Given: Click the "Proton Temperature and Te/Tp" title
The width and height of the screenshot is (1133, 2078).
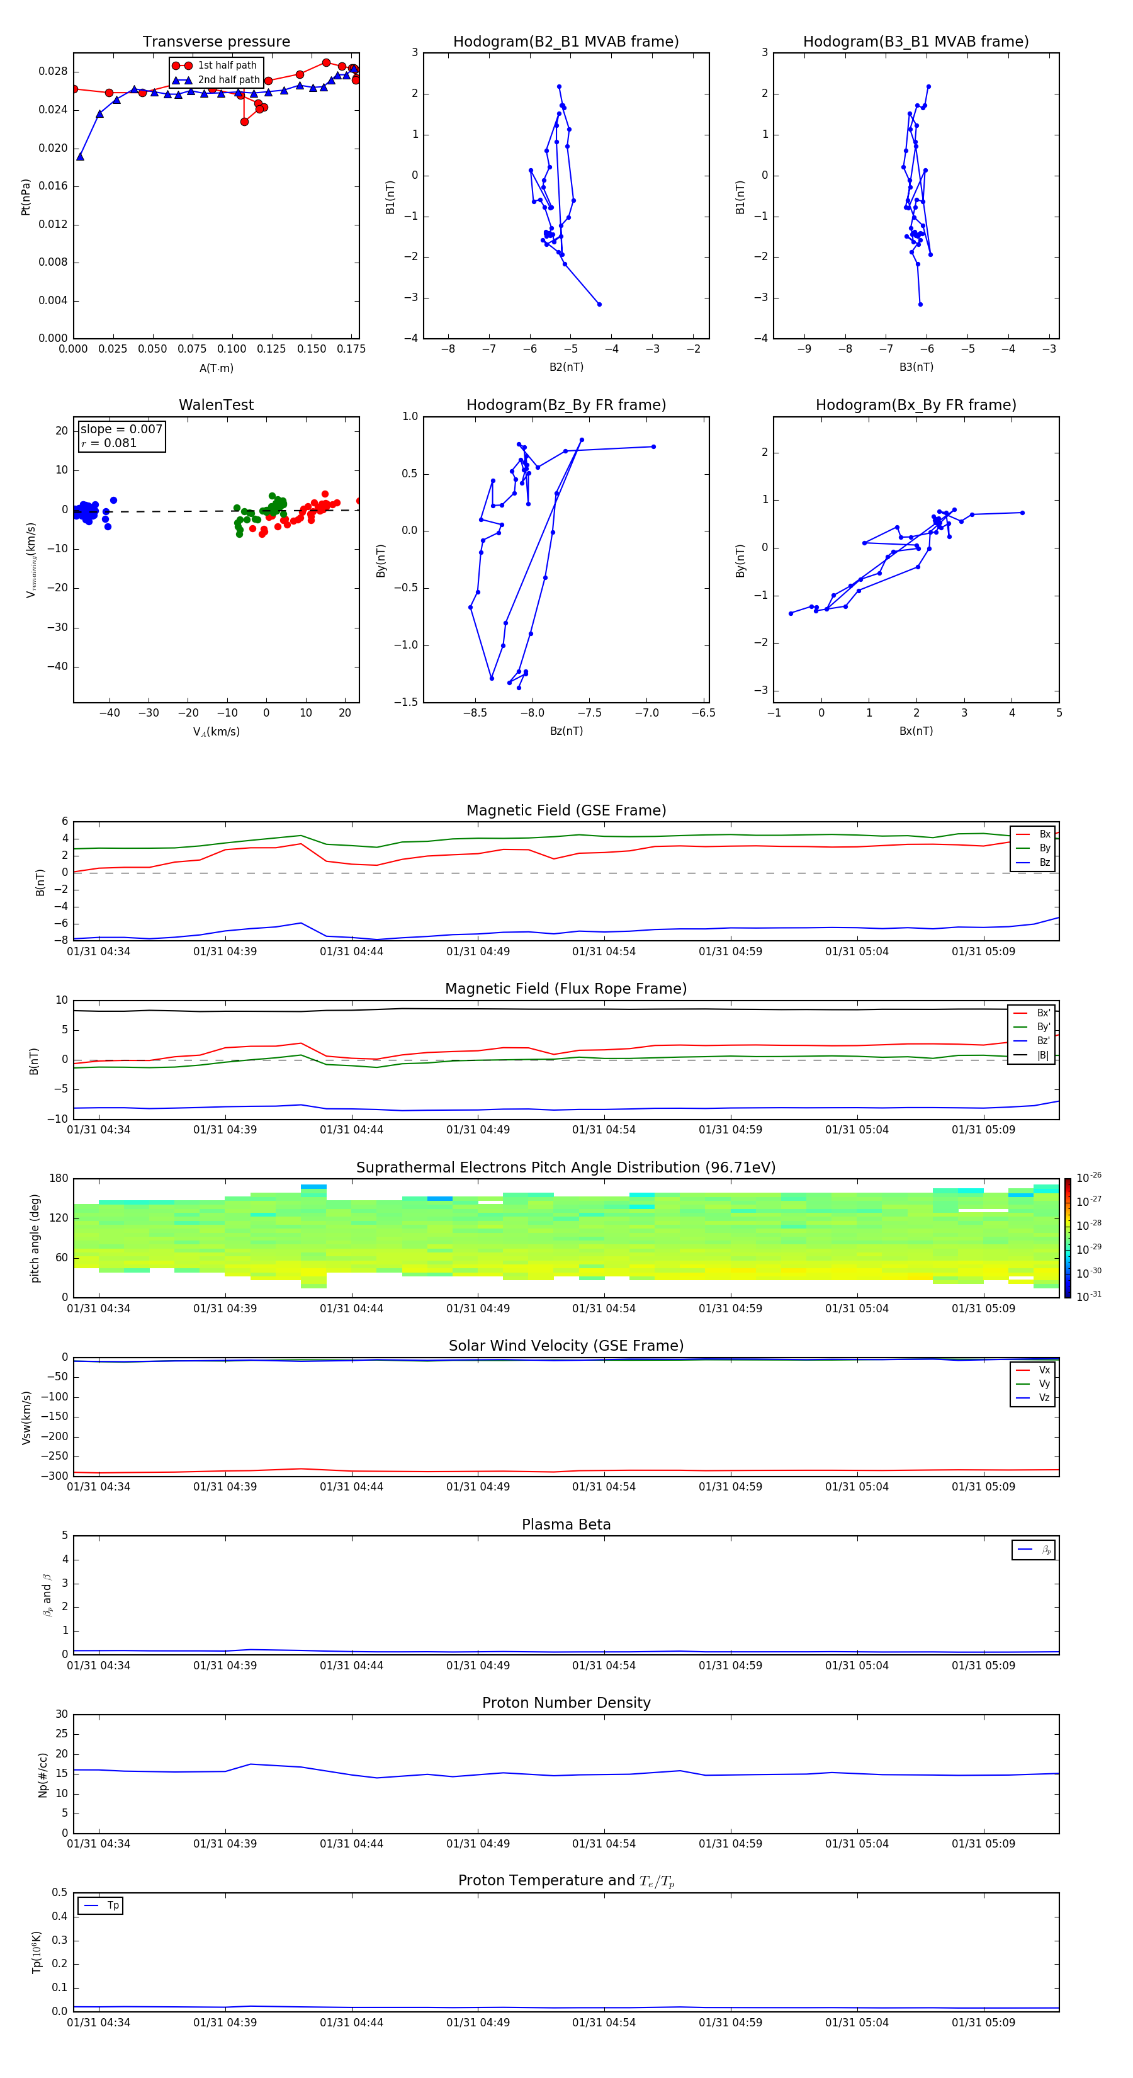Looking at the screenshot, I should tap(566, 1881).
